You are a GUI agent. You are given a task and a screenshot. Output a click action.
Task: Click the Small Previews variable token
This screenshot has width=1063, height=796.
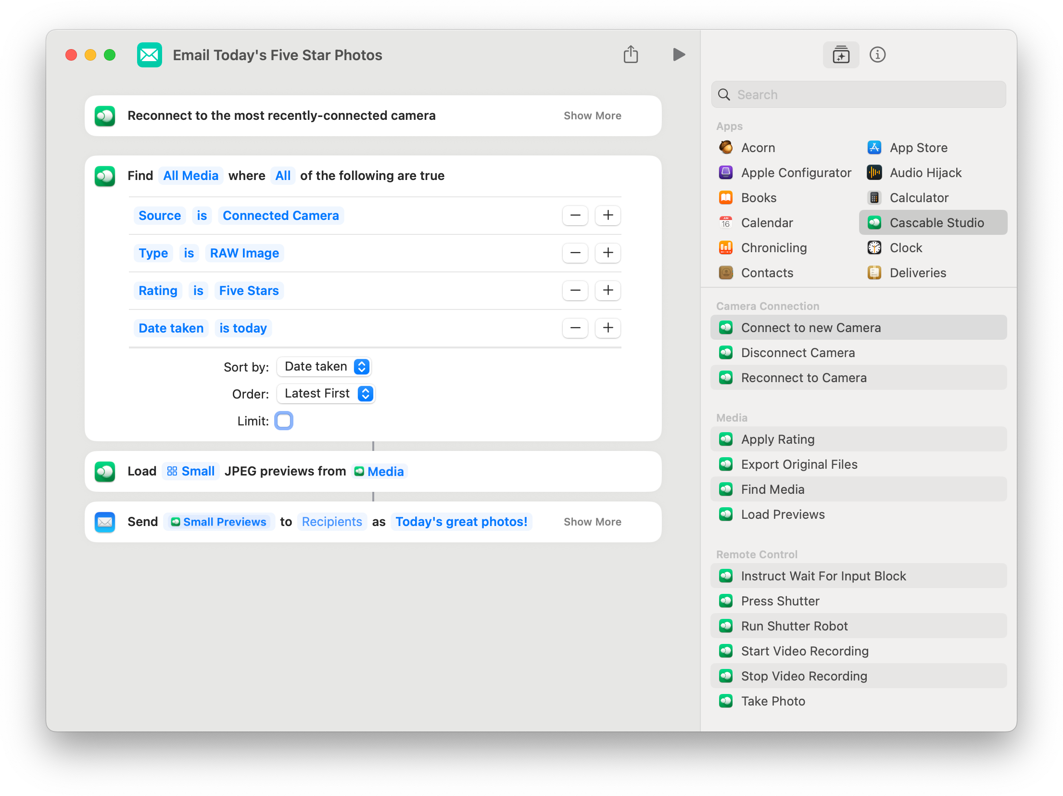point(219,522)
